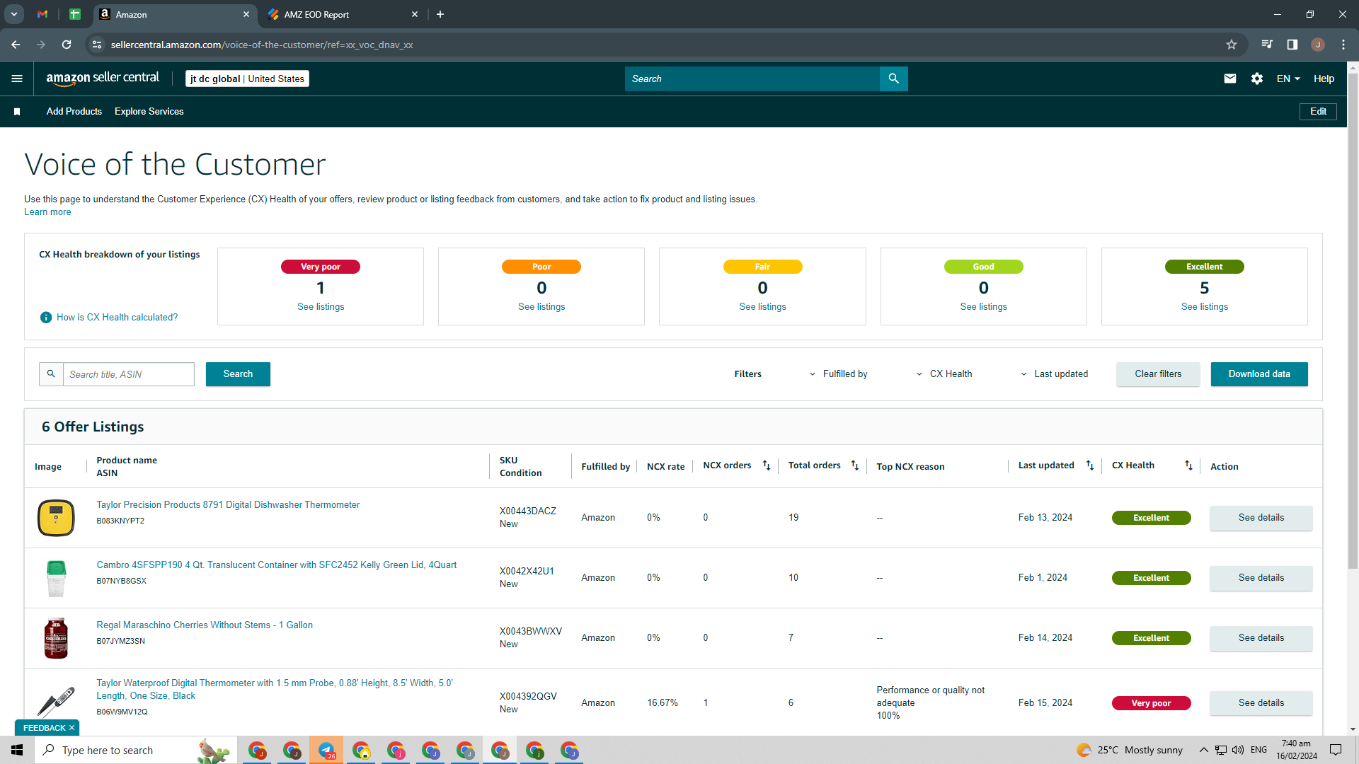This screenshot has height=764, width=1359.
Task: Open Regal Maraschino Cherries product link
Action: (x=205, y=625)
